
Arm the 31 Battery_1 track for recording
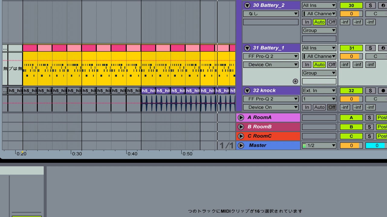(x=383, y=48)
